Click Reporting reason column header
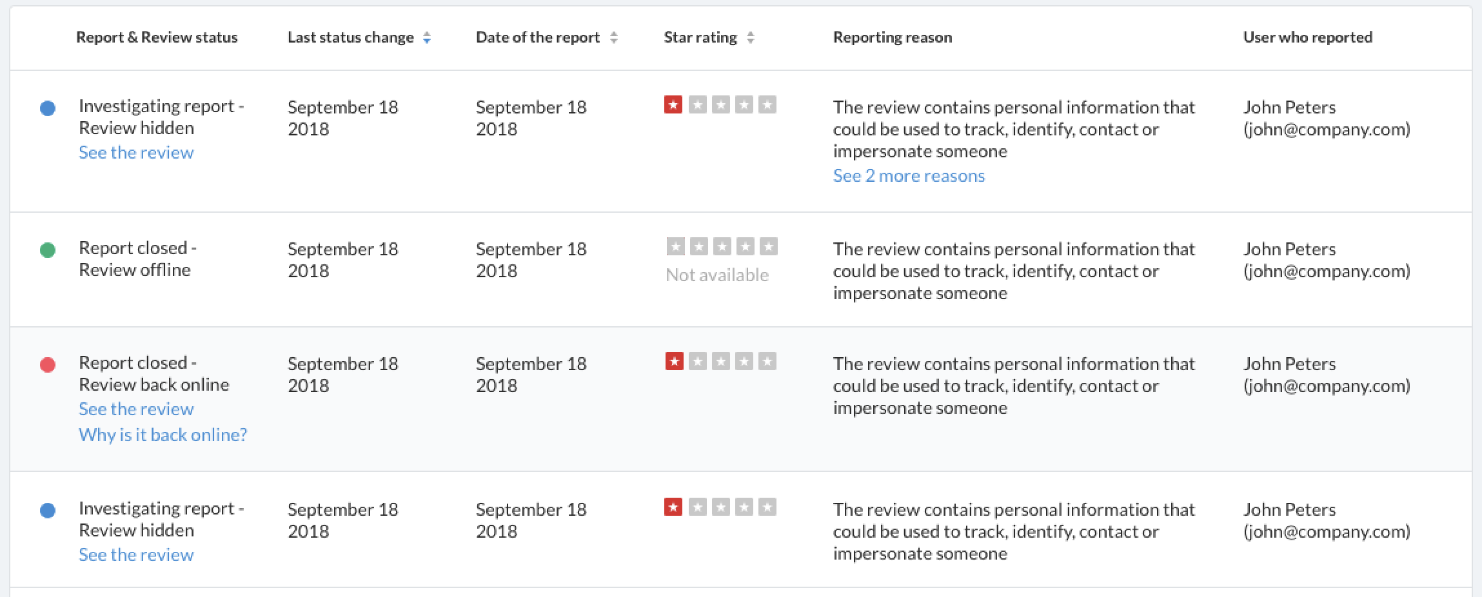Viewport: 1482px width, 597px height. pos(893,37)
